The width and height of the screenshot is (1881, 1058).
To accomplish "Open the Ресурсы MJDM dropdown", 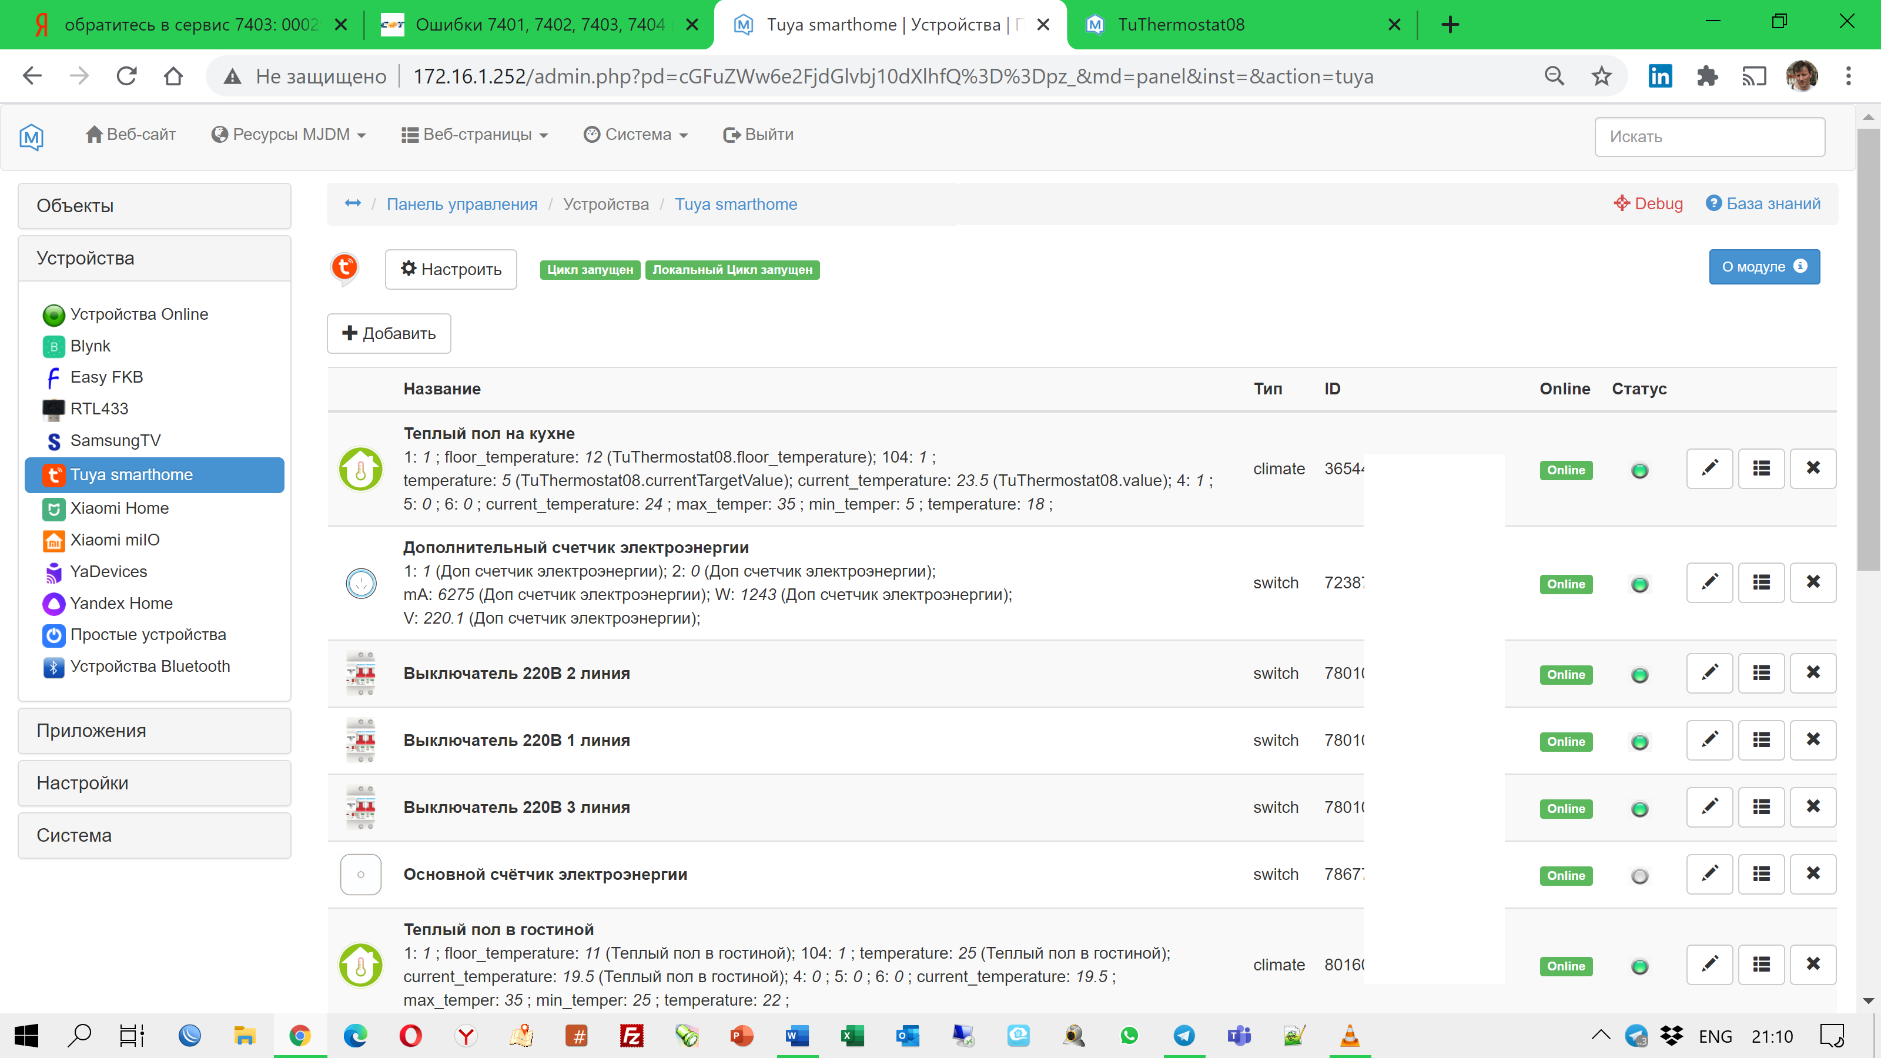I will click(x=289, y=135).
